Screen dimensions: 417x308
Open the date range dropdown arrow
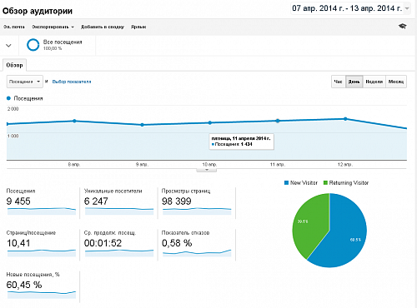click(407, 8)
